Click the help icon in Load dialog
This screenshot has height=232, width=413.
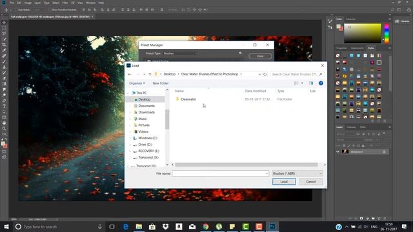(321, 83)
